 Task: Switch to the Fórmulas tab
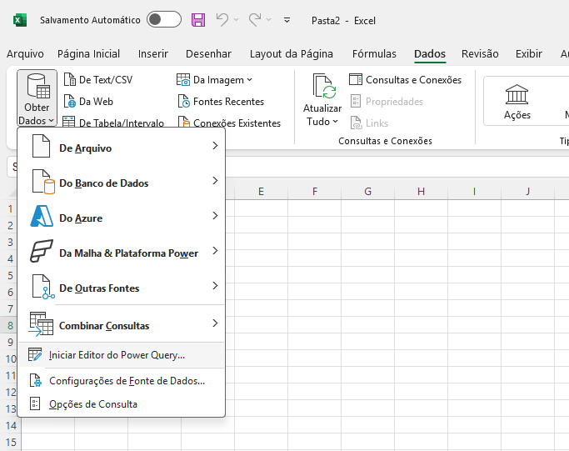tap(374, 53)
